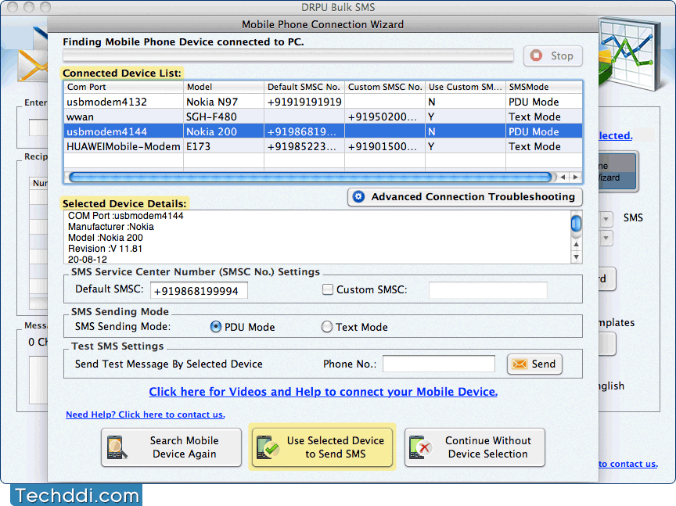Select the Text Mode radio button
Image resolution: width=676 pixels, height=506 pixels.
pyautogui.click(x=327, y=327)
